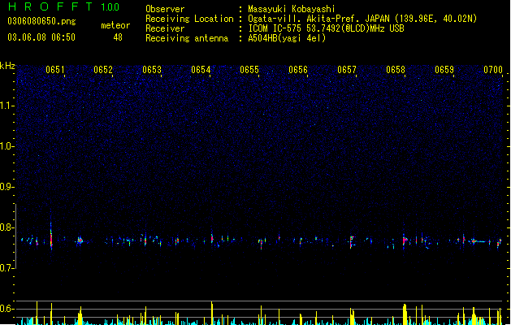Click the 0.8 kHz axis label
The width and height of the screenshot is (511, 325).
7,227
